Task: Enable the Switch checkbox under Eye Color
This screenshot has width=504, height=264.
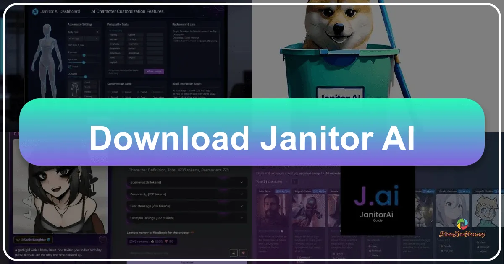Action: tap(70, 66)
